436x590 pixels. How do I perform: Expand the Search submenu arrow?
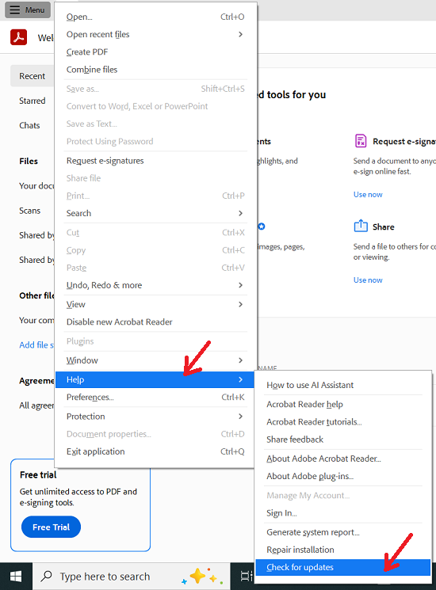pos(240,213)
